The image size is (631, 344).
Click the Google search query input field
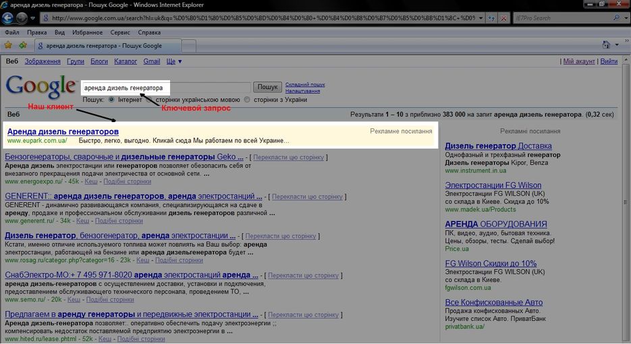click(x=166, y=88)
